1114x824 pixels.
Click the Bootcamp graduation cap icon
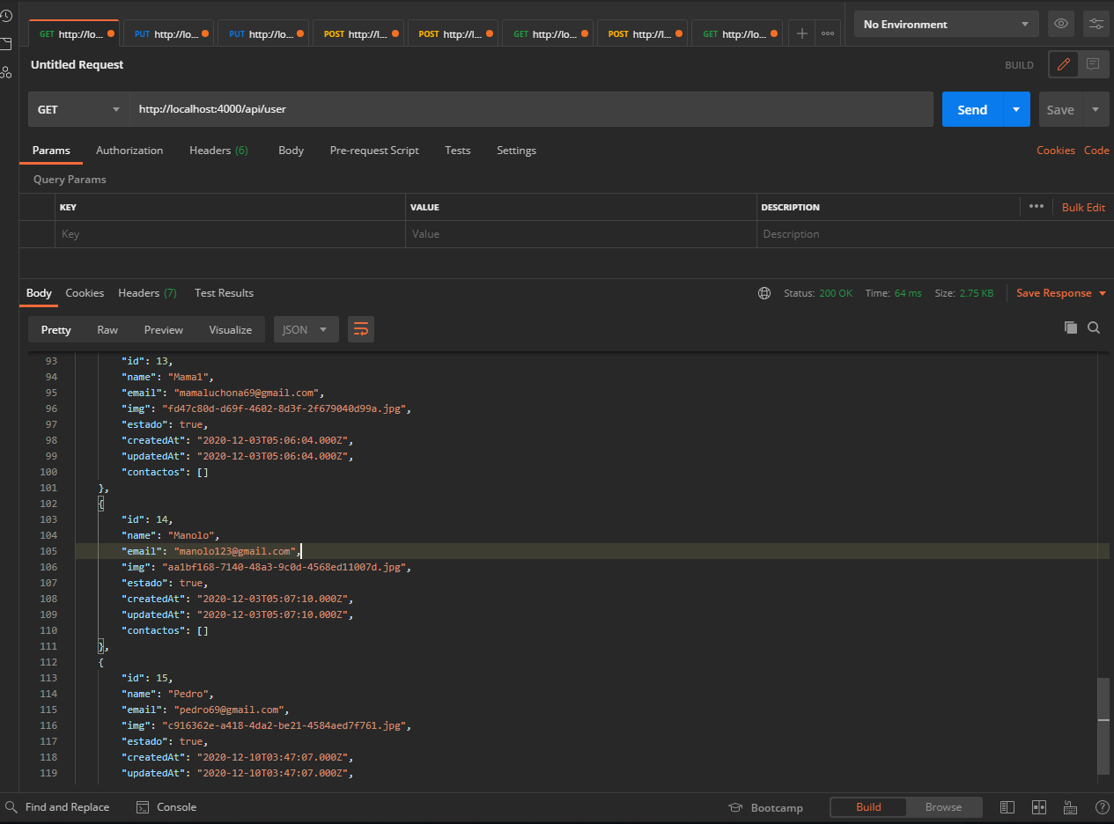pos(736,808)
